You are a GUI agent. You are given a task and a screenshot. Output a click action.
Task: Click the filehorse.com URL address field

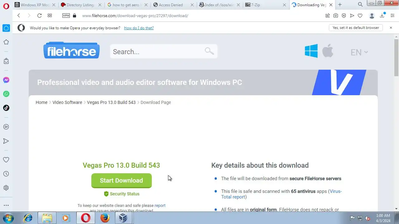tap(135, 16)
